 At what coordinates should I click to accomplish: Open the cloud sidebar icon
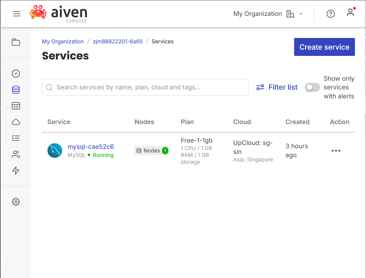(x=16, y=122)
